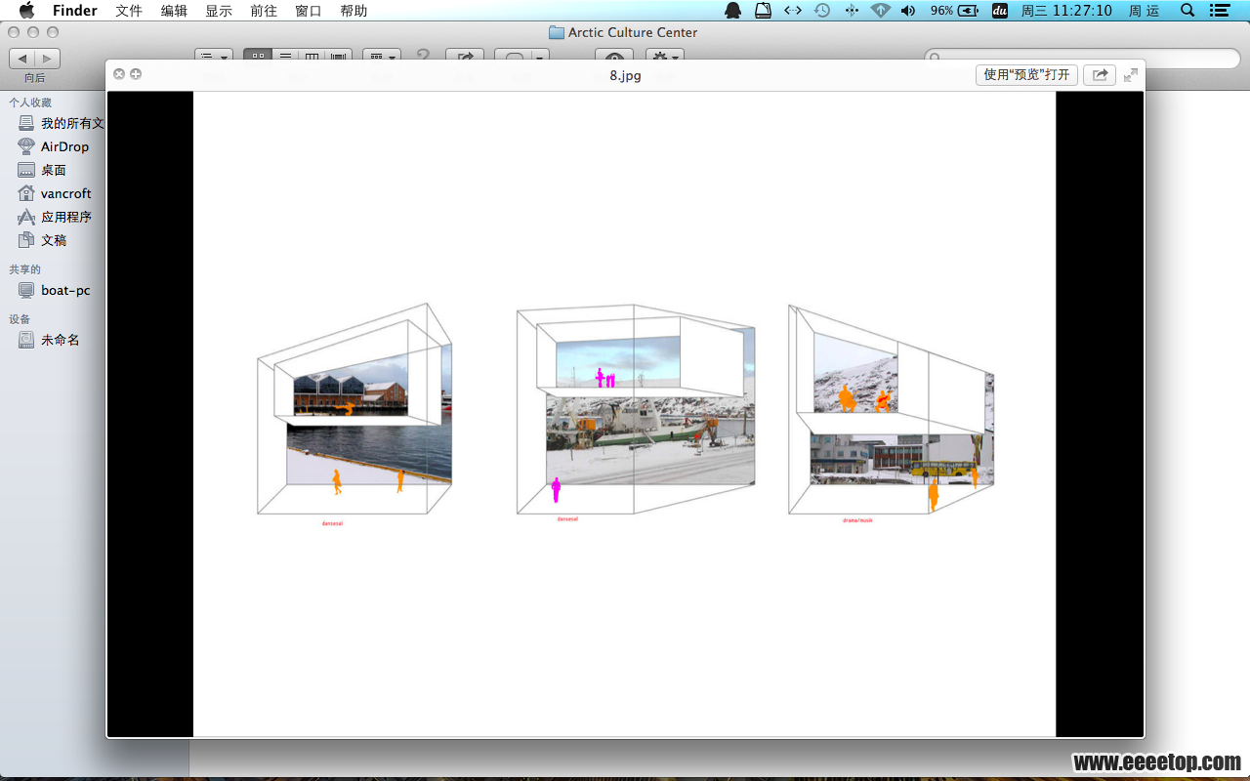Open Notification Center list icon
Screen dimensions: 1250x781
1219,11
